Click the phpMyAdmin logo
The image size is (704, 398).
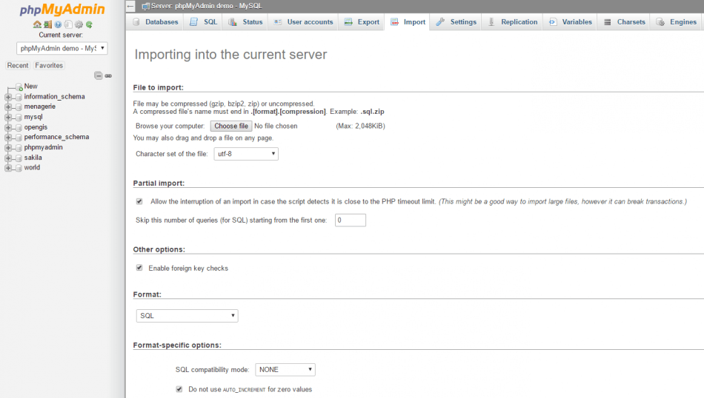pyautogui.click(x=62, y=10)
